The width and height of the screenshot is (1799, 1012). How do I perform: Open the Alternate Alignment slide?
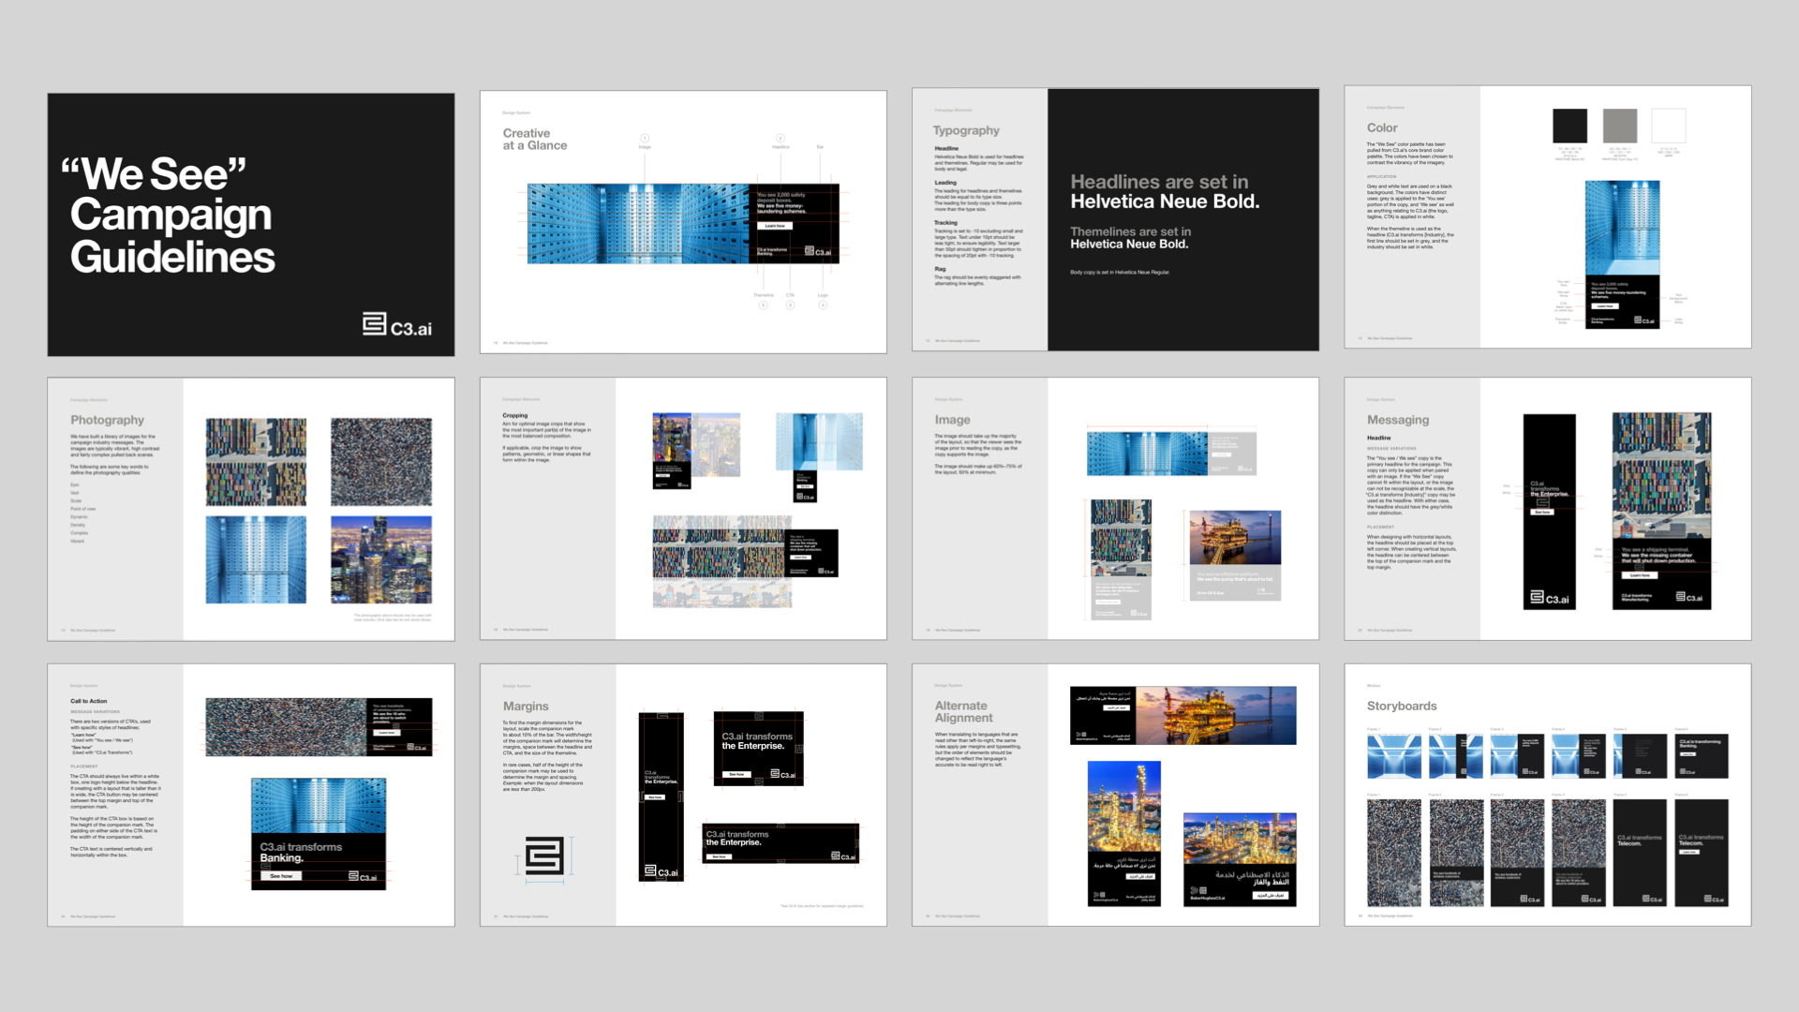[x=1115, y=796]
